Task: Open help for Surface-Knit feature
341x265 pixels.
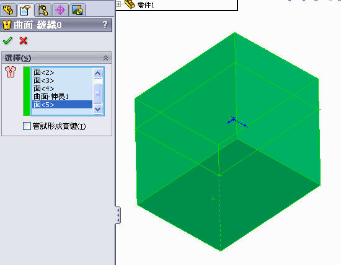Action: [x=105, y=25]
